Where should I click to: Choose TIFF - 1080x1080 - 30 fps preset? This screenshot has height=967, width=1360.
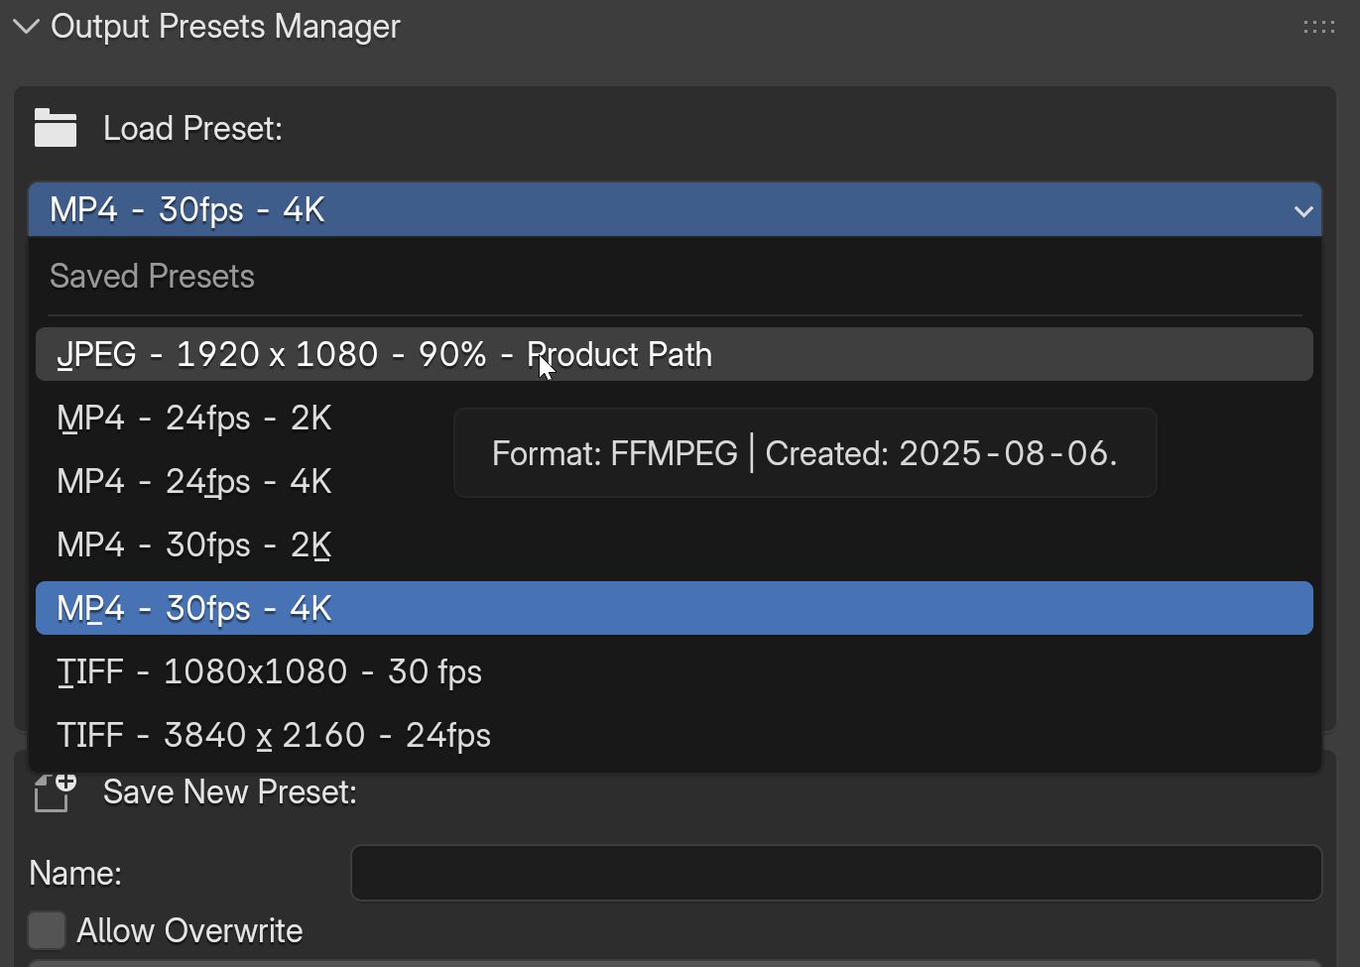point(675,671)
